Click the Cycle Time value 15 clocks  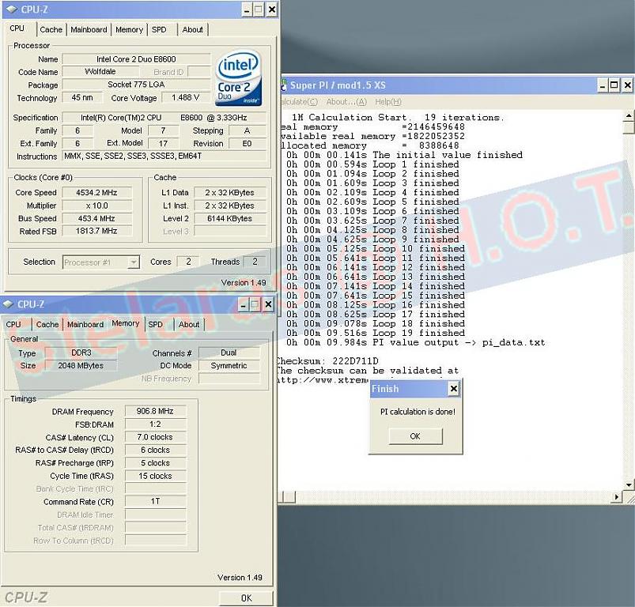click(155, 476)
